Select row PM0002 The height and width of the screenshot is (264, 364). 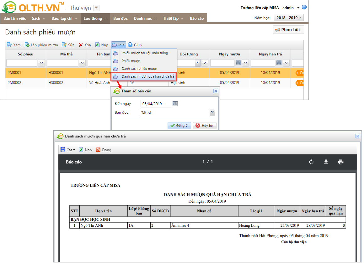(154, 83)
